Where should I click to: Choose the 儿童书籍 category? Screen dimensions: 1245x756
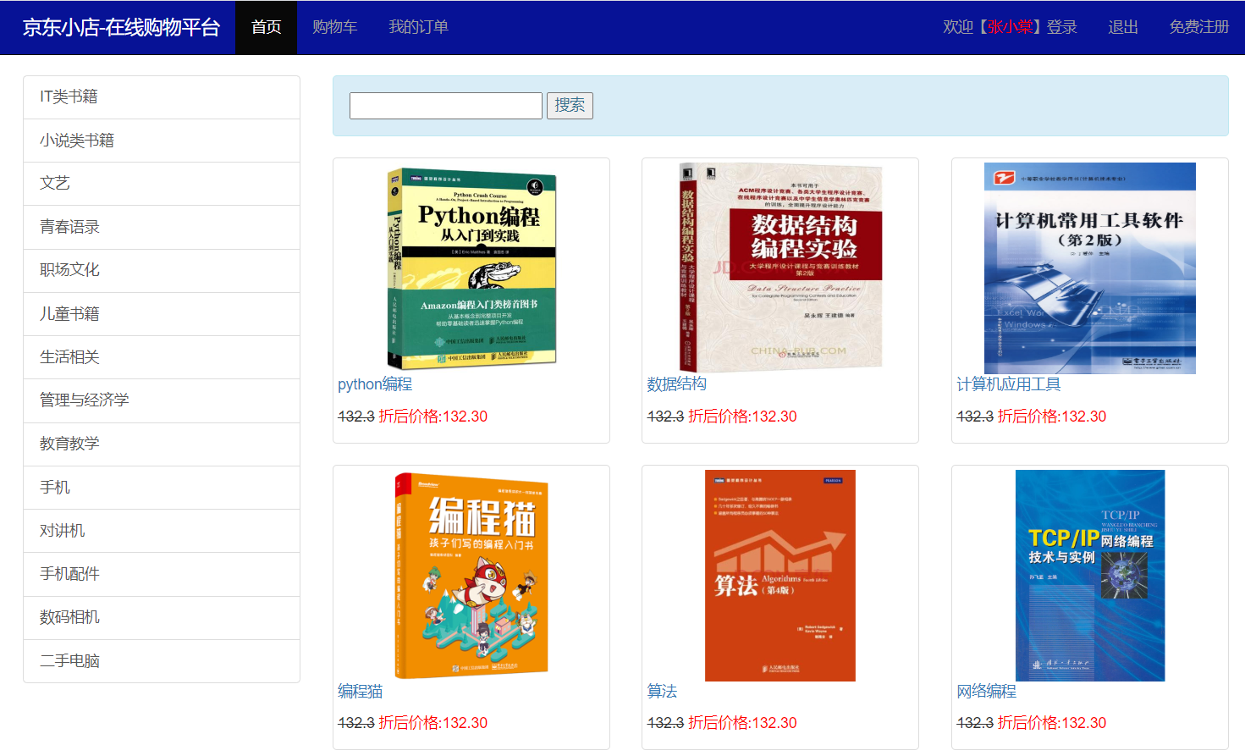(x=162, y=314)
